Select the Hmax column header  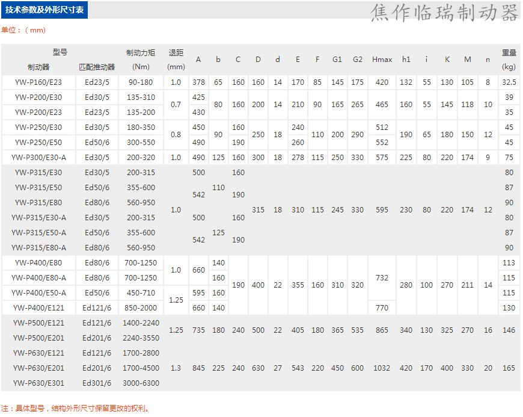tap(382, 60)
